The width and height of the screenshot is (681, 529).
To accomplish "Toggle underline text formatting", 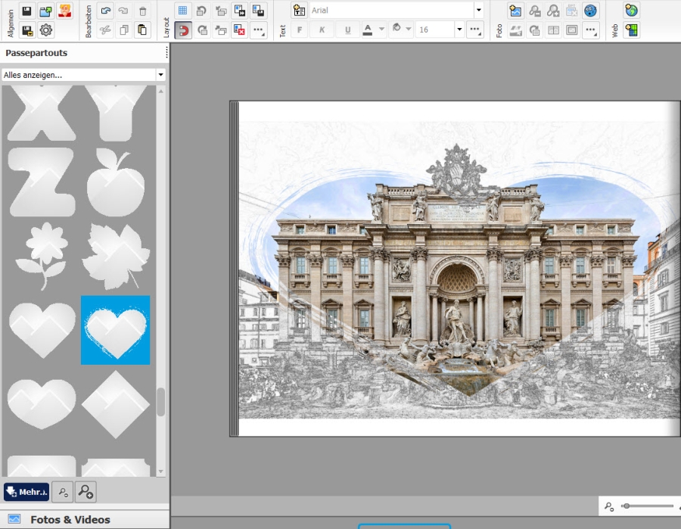I will pyautogui.click(x=347, y=30).
